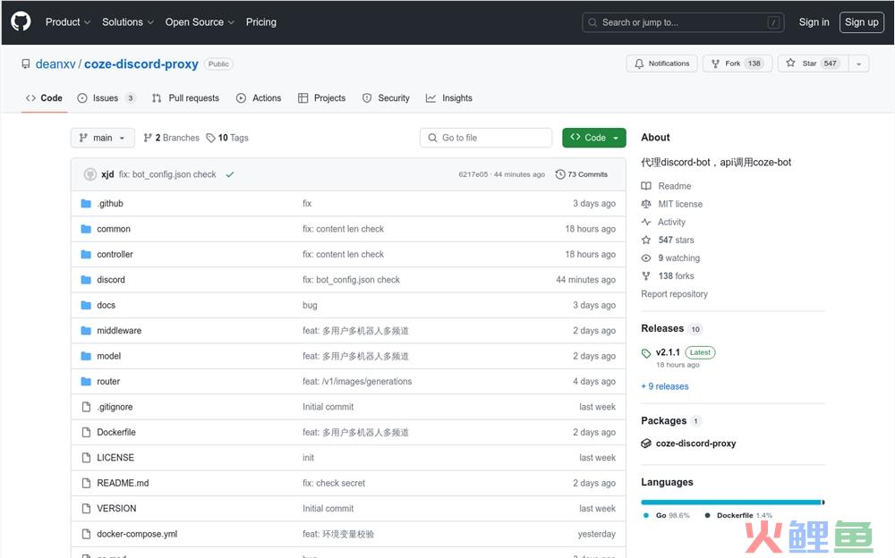This screenshot has height=558, width=895.
Task: Open the Actions tab
Action: pos(259,98)
